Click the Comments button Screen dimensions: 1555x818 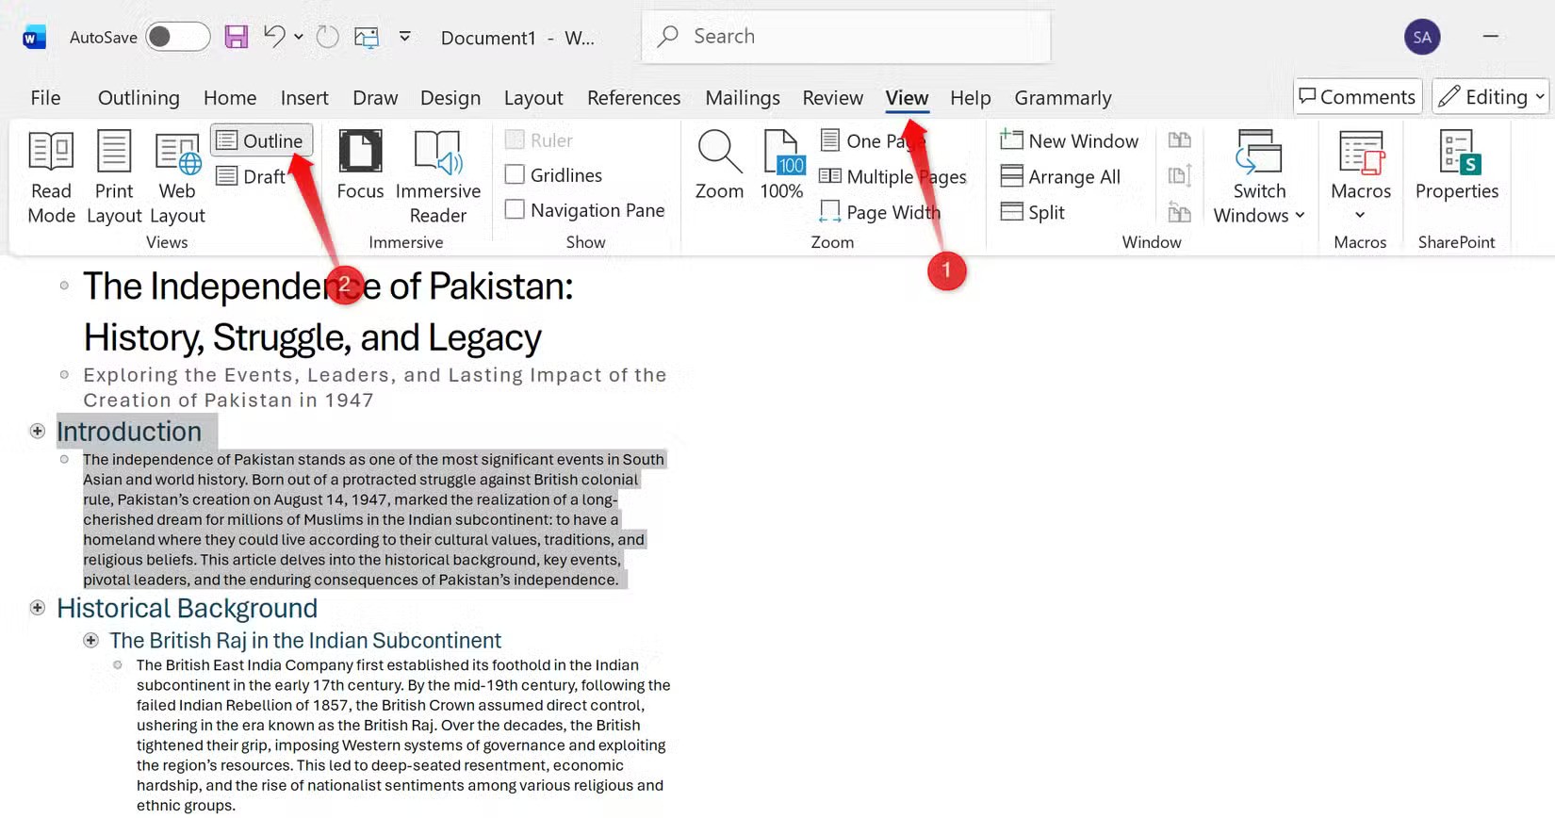(x=1357, y=97)
